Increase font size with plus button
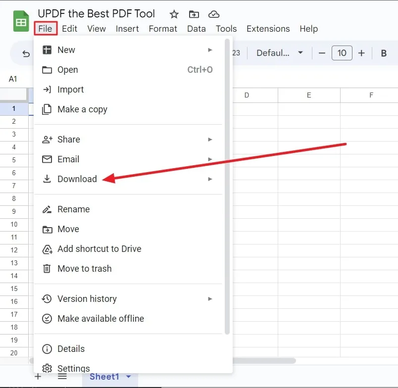 click(x=361, y=53)
